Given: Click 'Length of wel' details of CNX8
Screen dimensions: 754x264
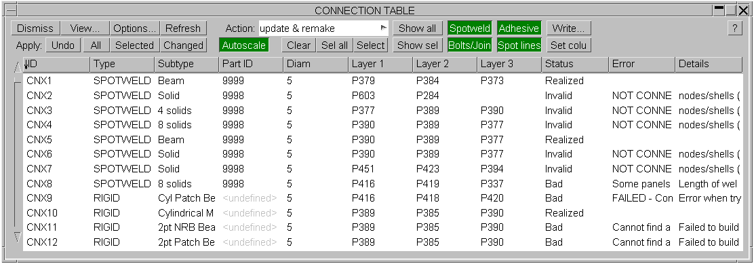Looking at the screenshot, I should (x=708, y=184).
